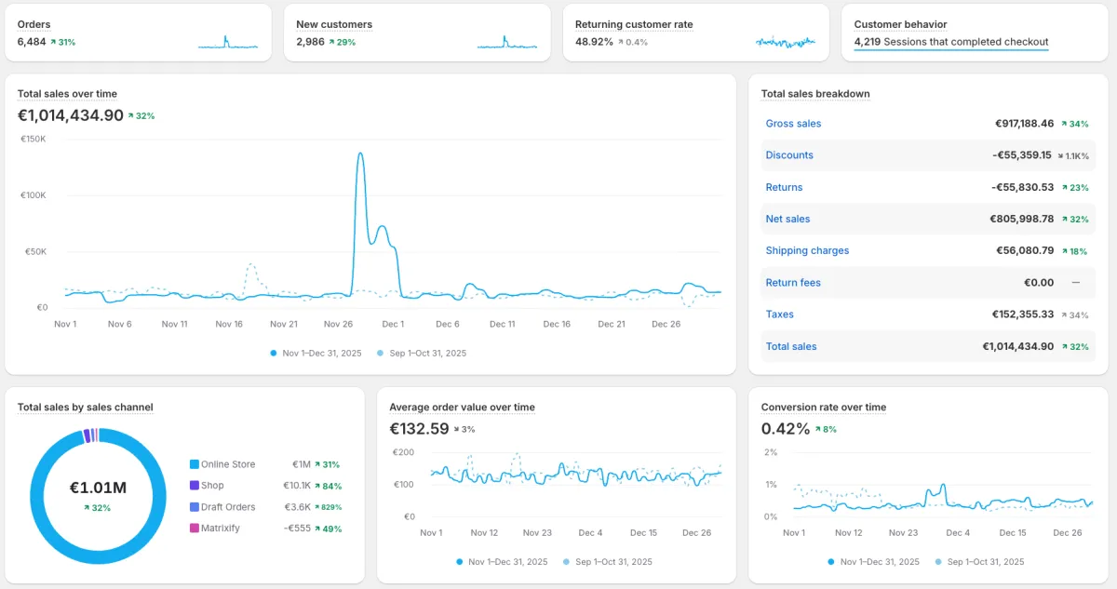Toggle Sep 1–Oct 31 series in Total sales chart
The width and height of the screenshot is (1117, 589).
[x=422, y=354]
